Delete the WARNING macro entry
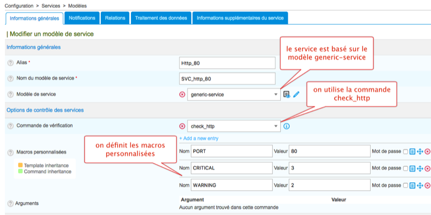 pyautogui.click(x=427, y=185)
